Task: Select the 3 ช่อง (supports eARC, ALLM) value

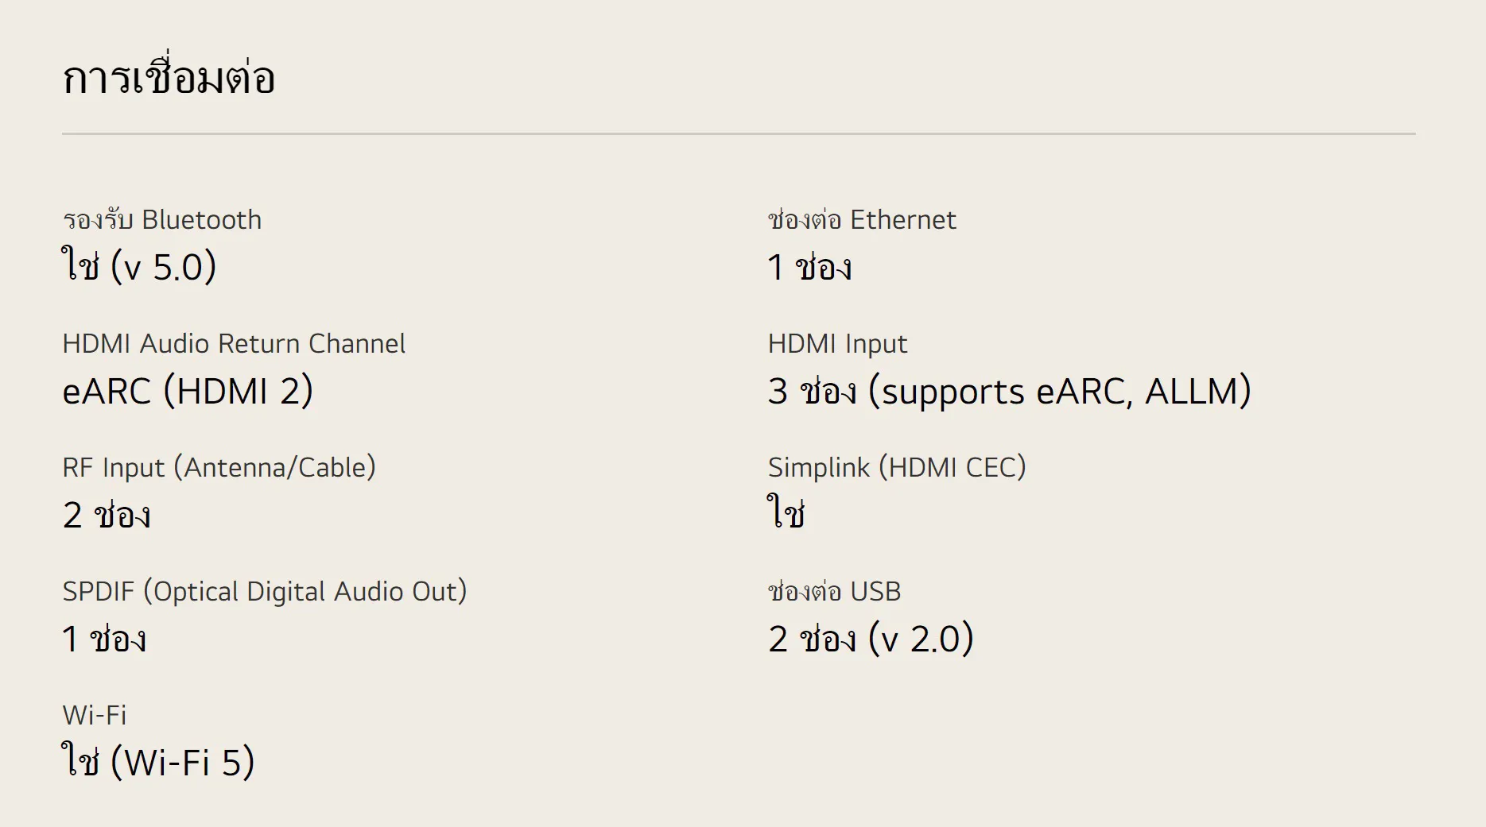Action: (x=1009, y=391)
